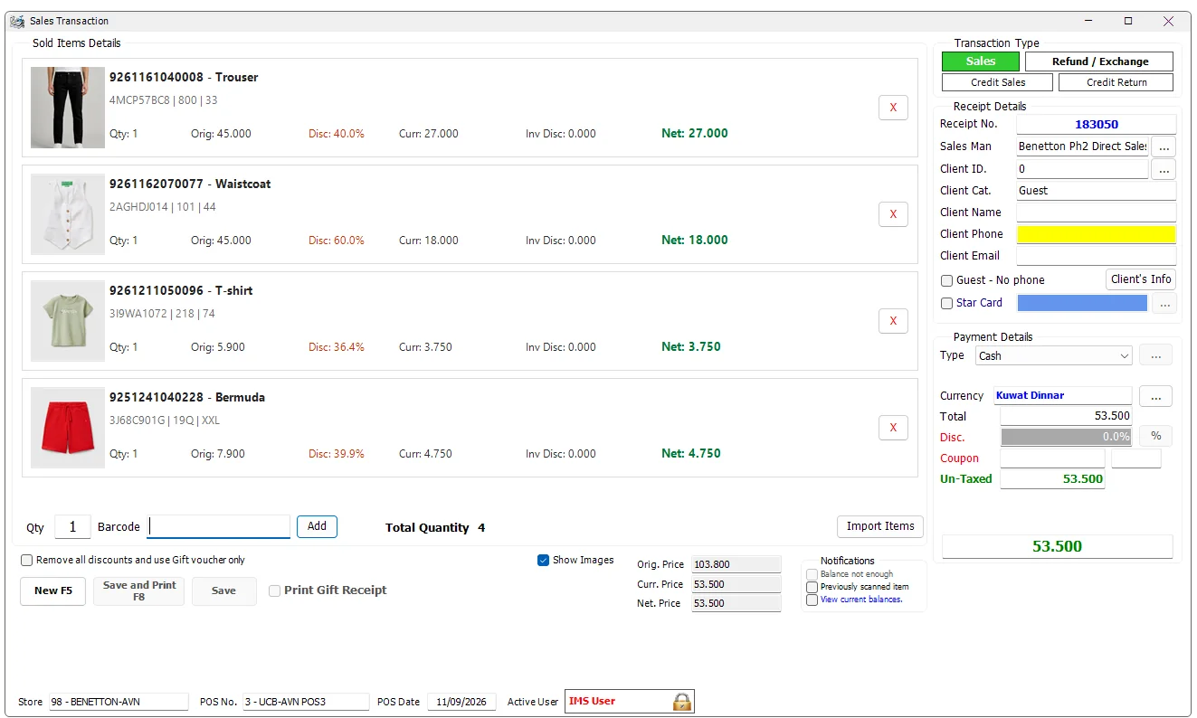
Task: Tick the Print Gift Receipt checkbox
Action: 275,590
